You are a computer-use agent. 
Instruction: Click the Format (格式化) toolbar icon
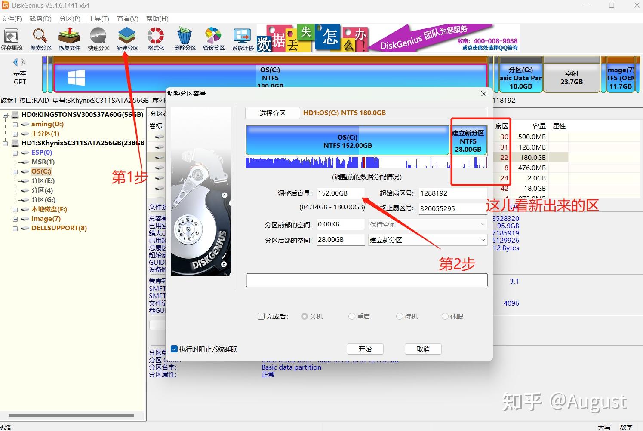click(x=156, y=39)
